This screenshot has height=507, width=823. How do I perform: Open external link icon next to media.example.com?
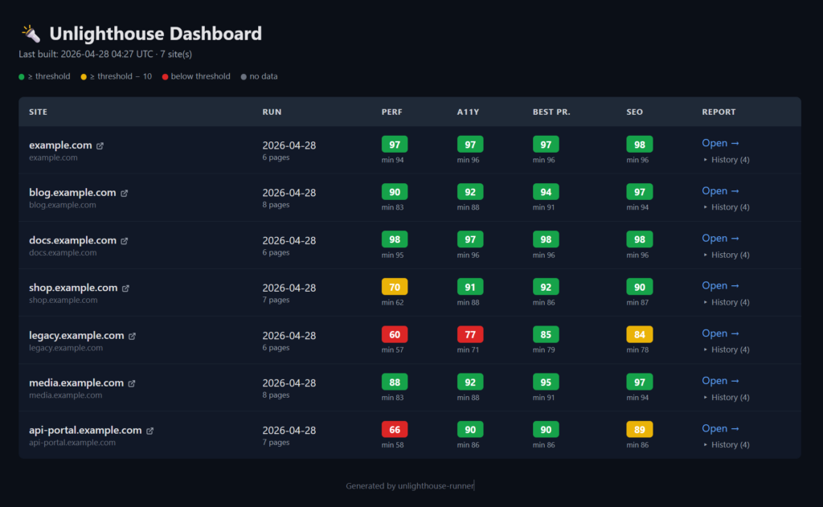pos(132,383)
